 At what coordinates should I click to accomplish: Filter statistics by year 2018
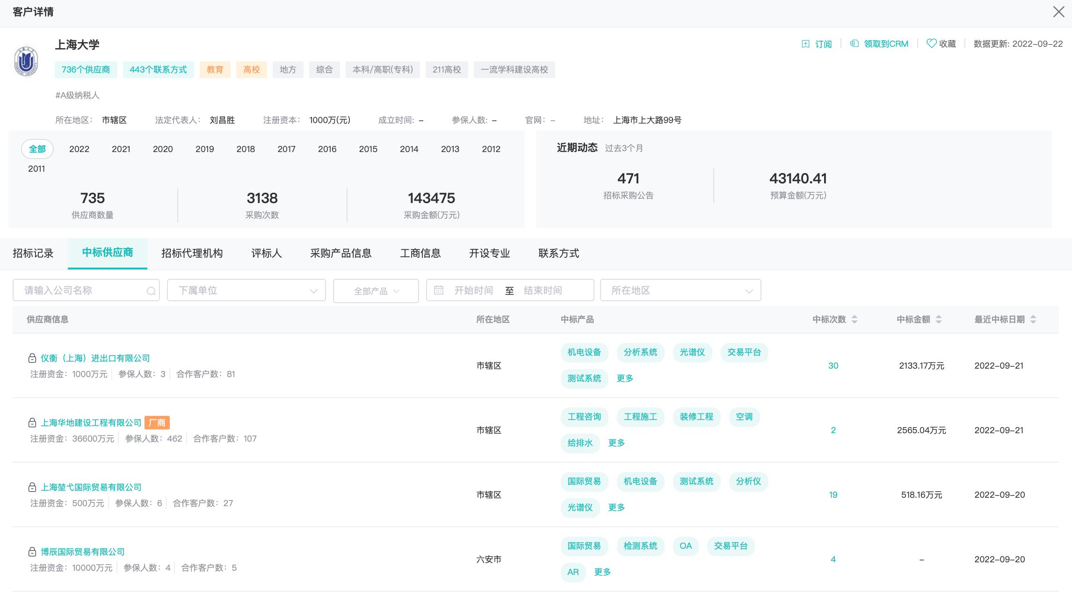(x=246, y=149)
